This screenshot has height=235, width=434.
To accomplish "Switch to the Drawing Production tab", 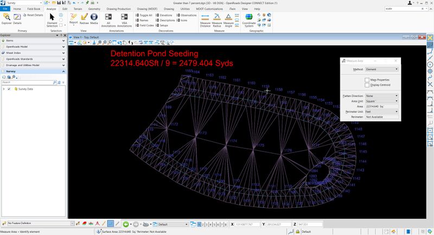I will click(x=118, y=9).
